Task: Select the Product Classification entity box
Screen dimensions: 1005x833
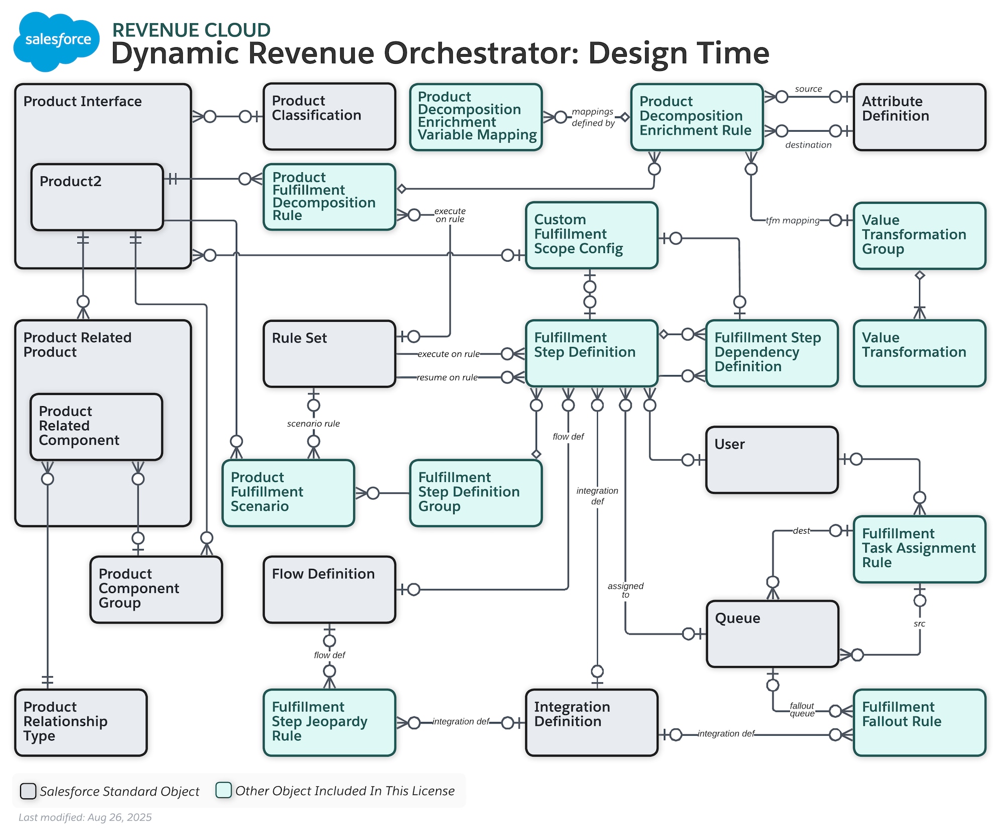Action: coord(330,117)
